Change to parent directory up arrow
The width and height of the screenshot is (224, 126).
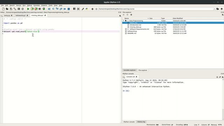[x=222, y=9]
